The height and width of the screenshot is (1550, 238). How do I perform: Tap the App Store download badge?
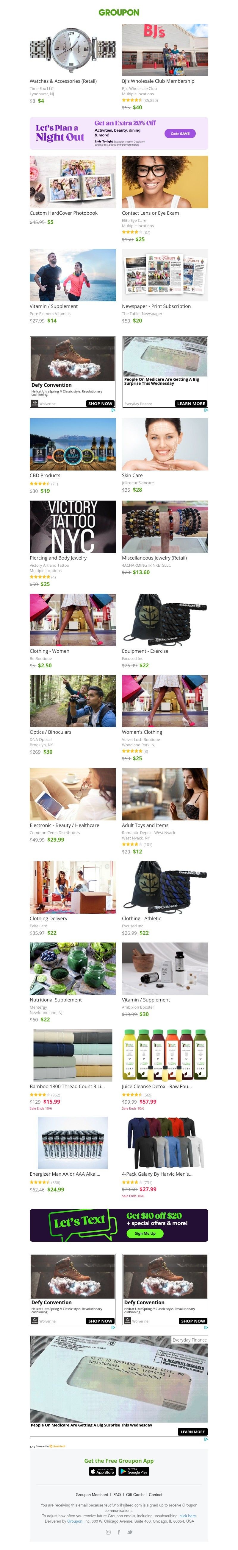click(103, 1471)
